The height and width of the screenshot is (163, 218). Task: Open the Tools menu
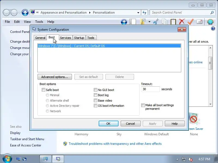(39, 22)
